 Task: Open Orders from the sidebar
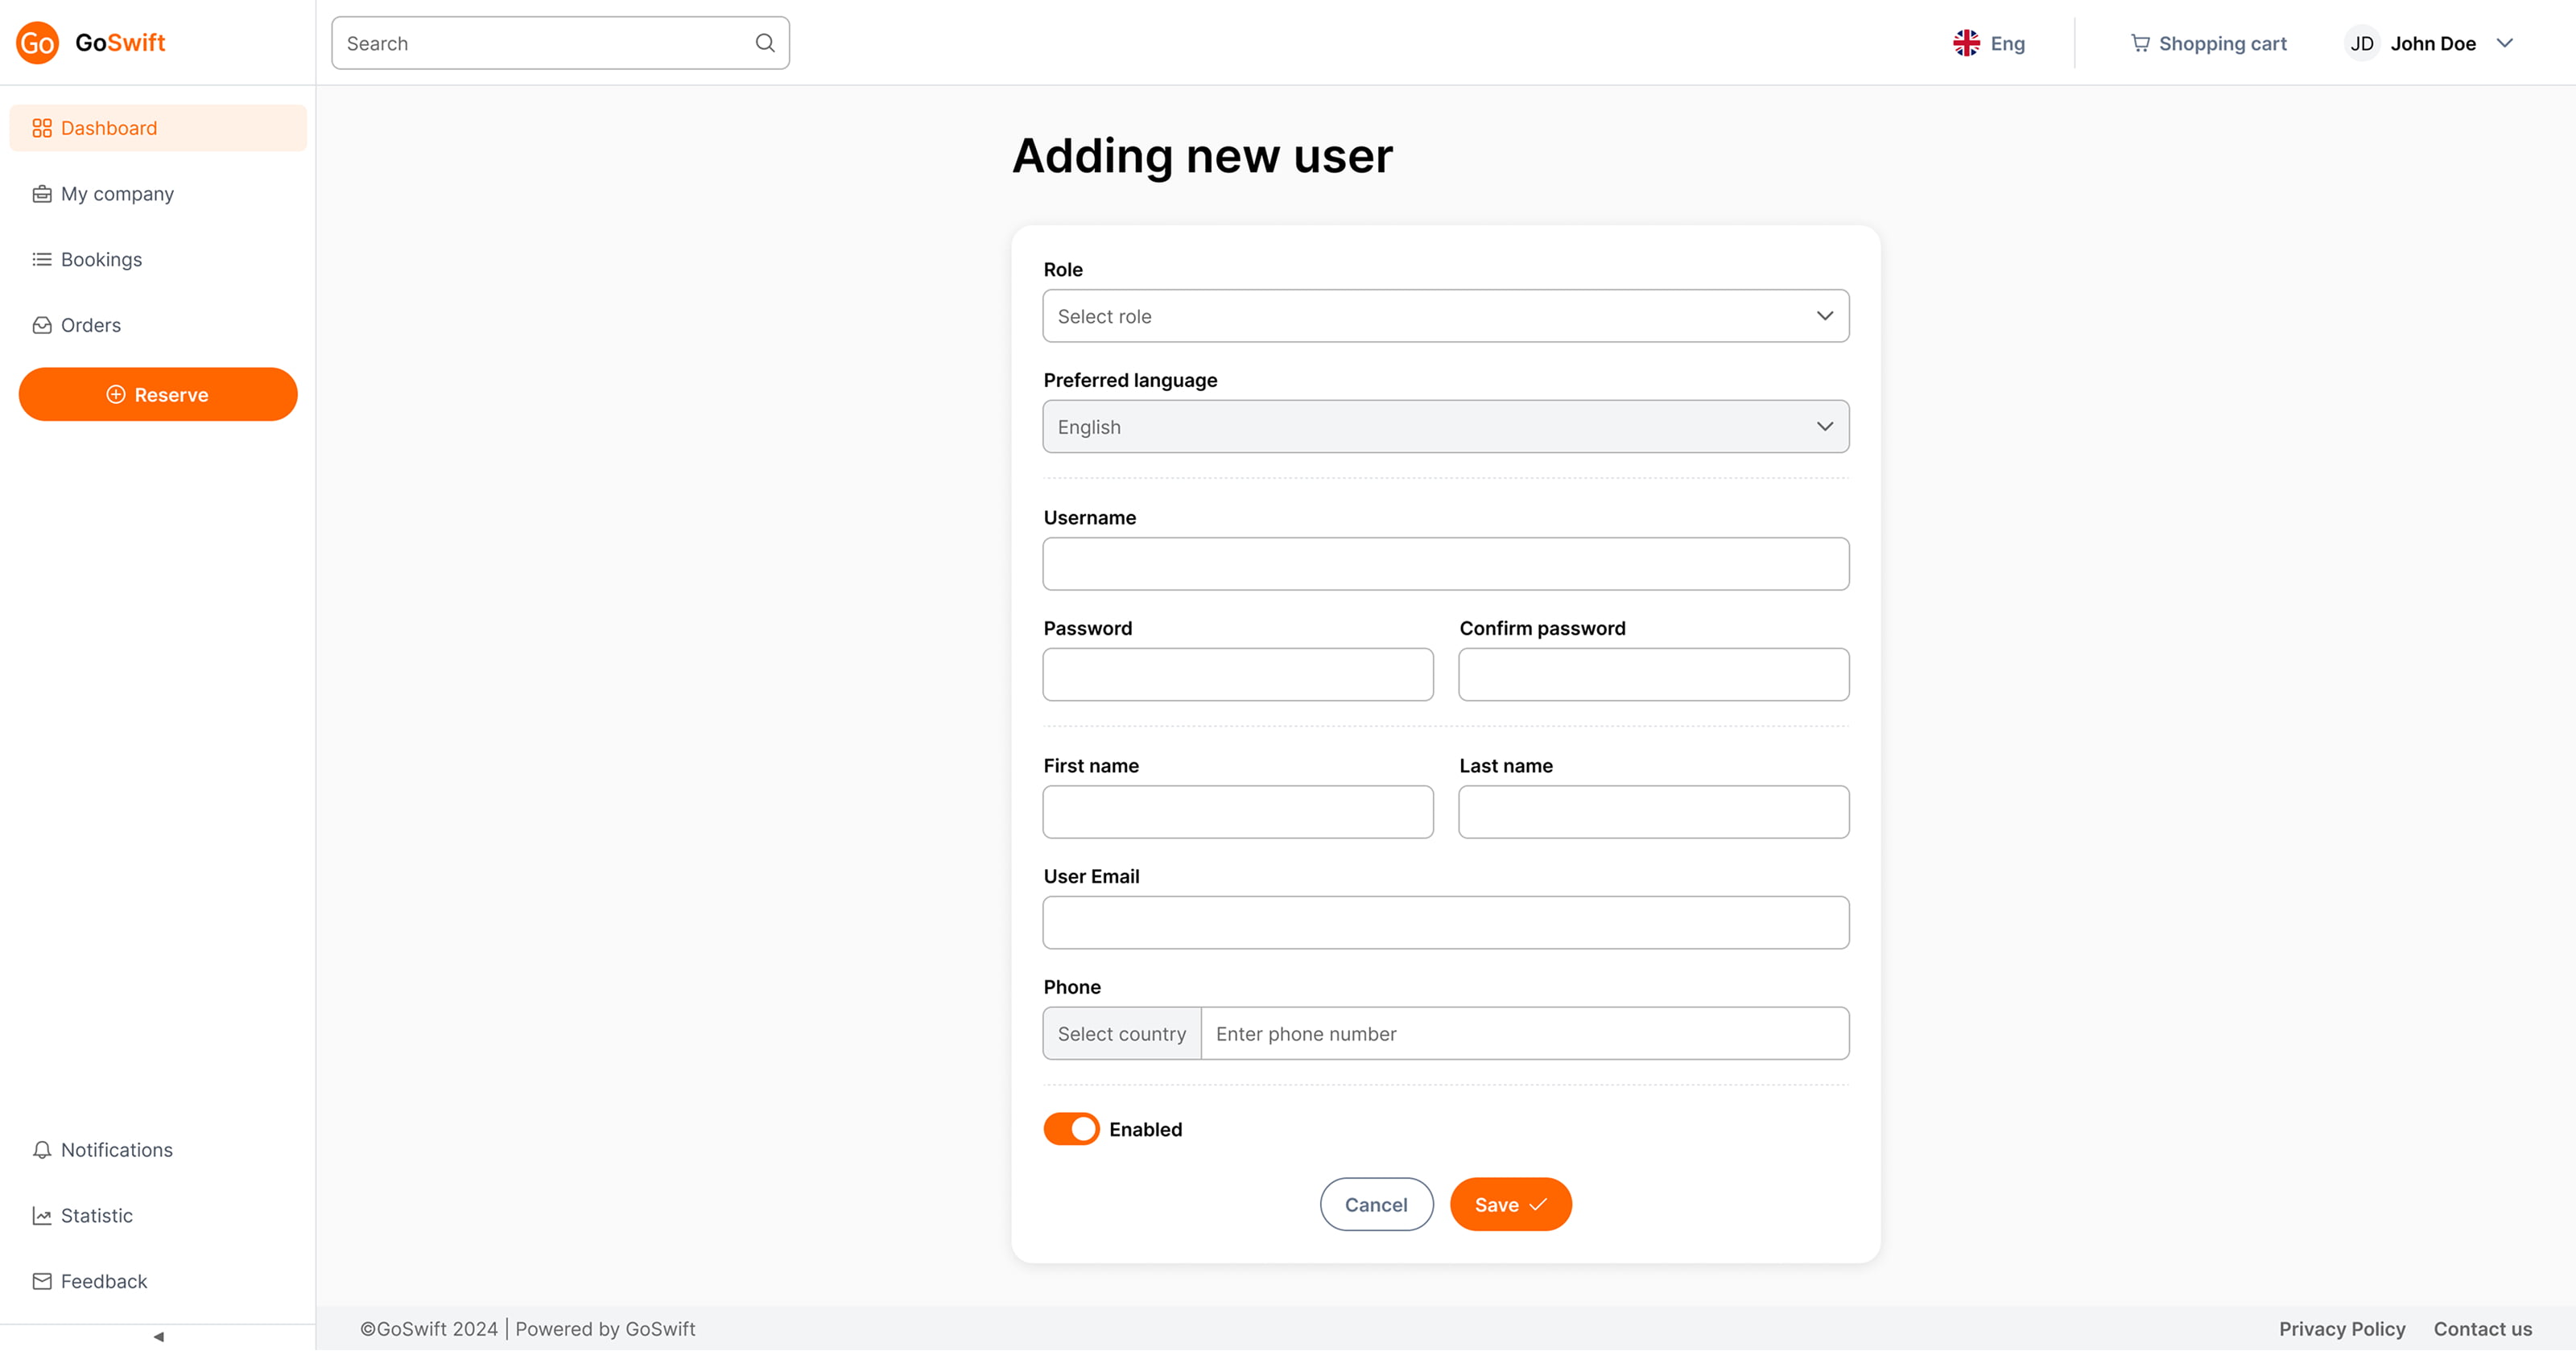(x=90, y=326)
